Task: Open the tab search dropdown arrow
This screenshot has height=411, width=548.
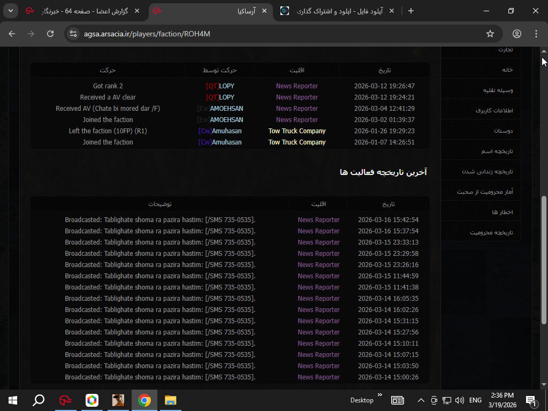Action: tap(11, 11)
